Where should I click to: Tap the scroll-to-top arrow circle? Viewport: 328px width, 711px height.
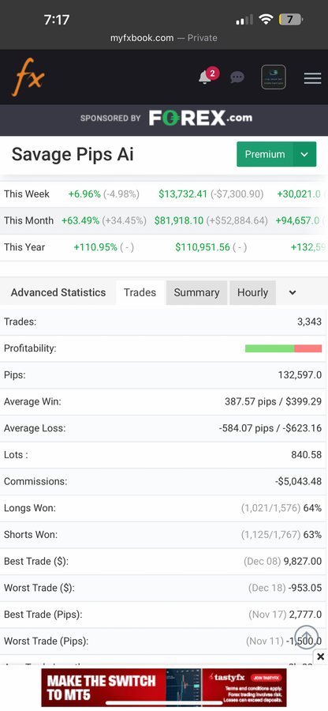306,636
